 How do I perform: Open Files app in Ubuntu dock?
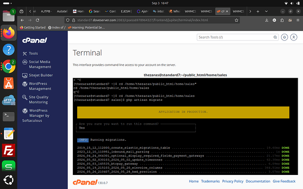8,16
